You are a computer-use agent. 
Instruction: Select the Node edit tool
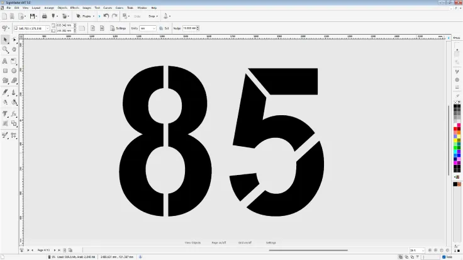(x=14, y=40)
